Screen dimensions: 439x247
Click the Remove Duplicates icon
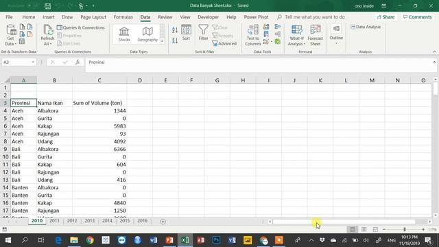coord(266,34)
